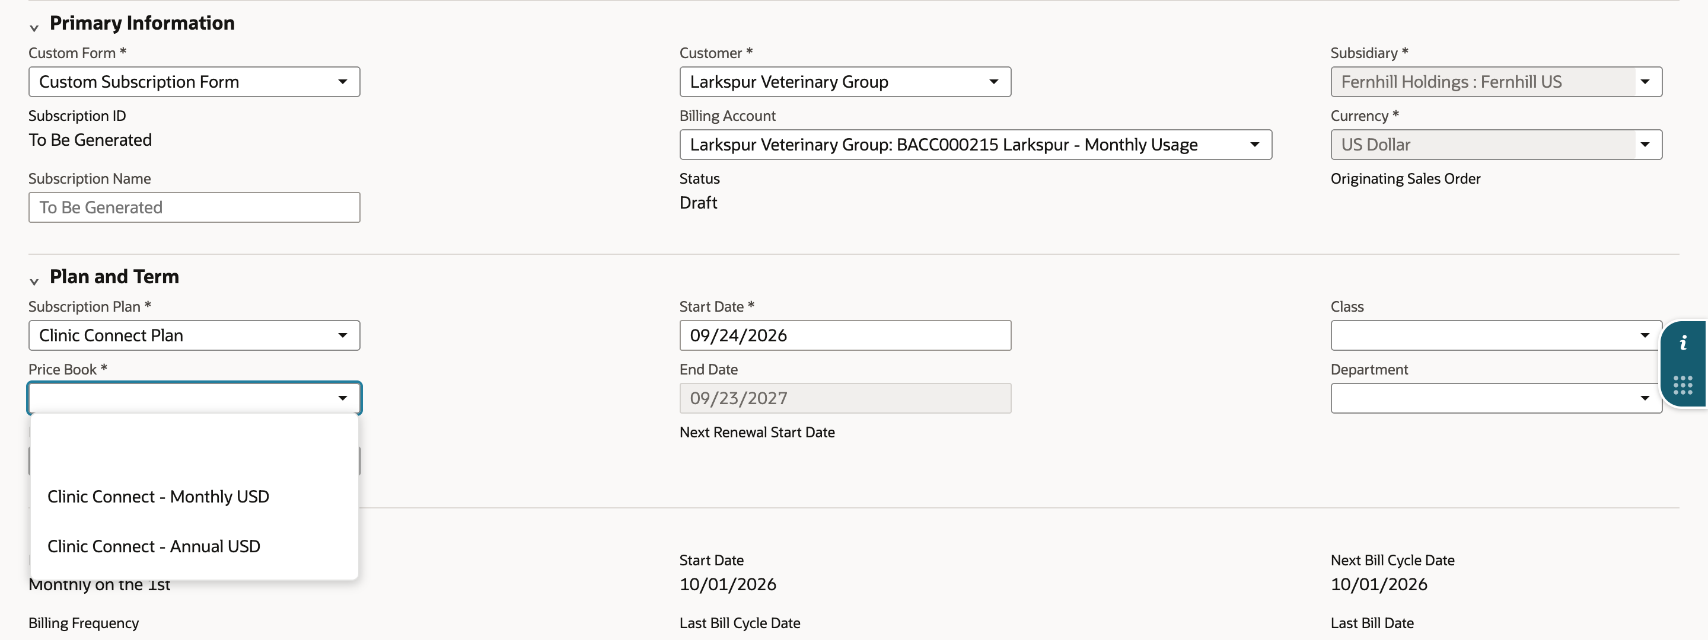Click the billing Start Date 10/01/2026 value
This screenshot has width=1708, height=640.
pos(727,584)
